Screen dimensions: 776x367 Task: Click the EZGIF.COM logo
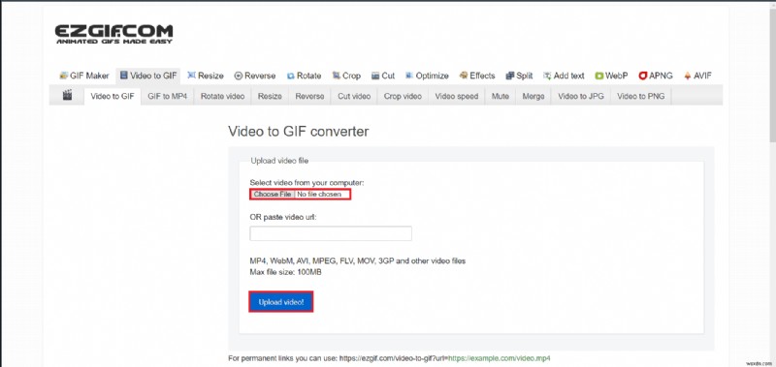click(x=113, y=34)
